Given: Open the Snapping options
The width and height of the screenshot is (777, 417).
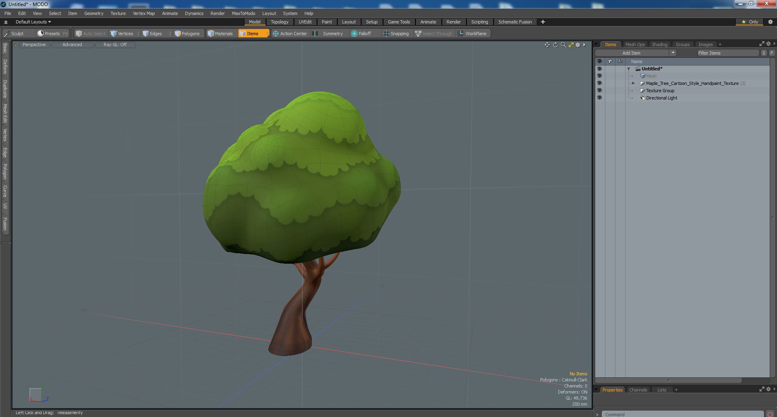Looking at the screenshot, I should pos(396,34).
